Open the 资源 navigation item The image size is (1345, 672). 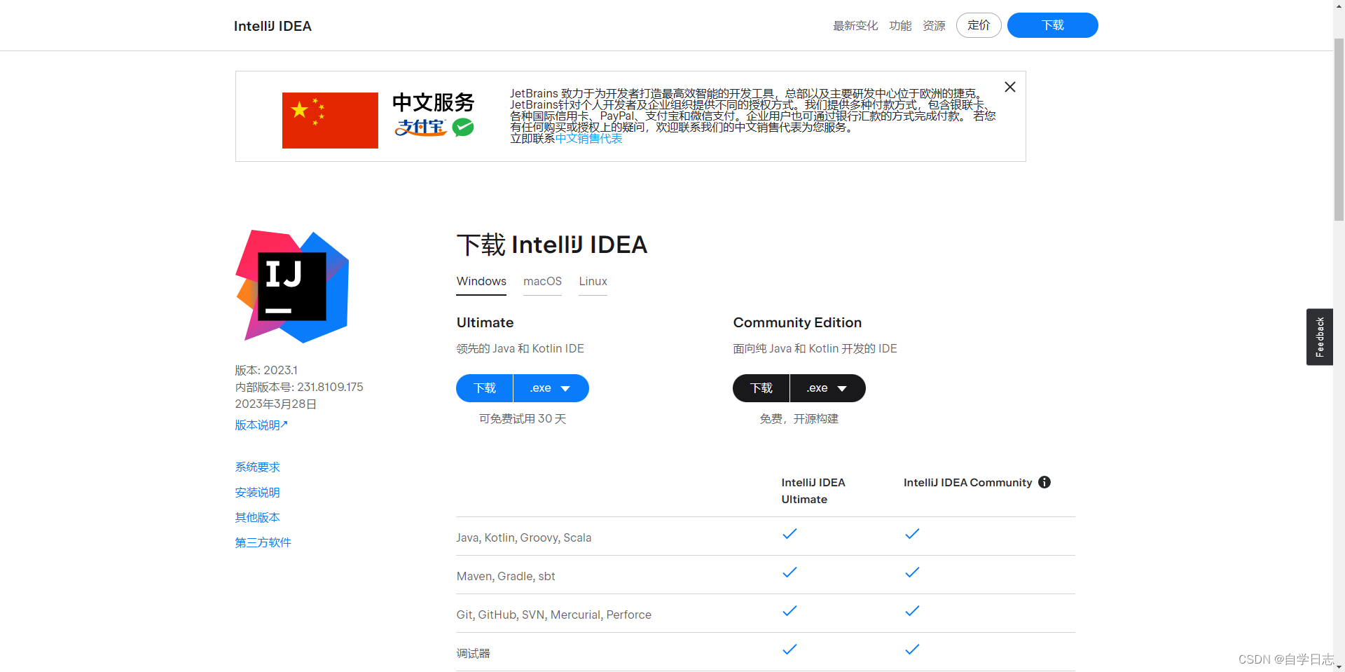(x=933, y=25)
